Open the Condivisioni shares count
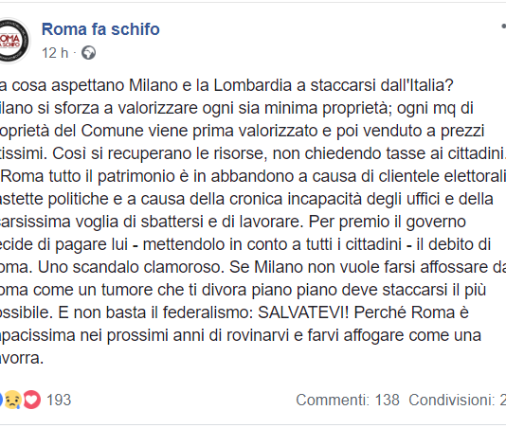 pyautogui.click(x=457, y=400)
